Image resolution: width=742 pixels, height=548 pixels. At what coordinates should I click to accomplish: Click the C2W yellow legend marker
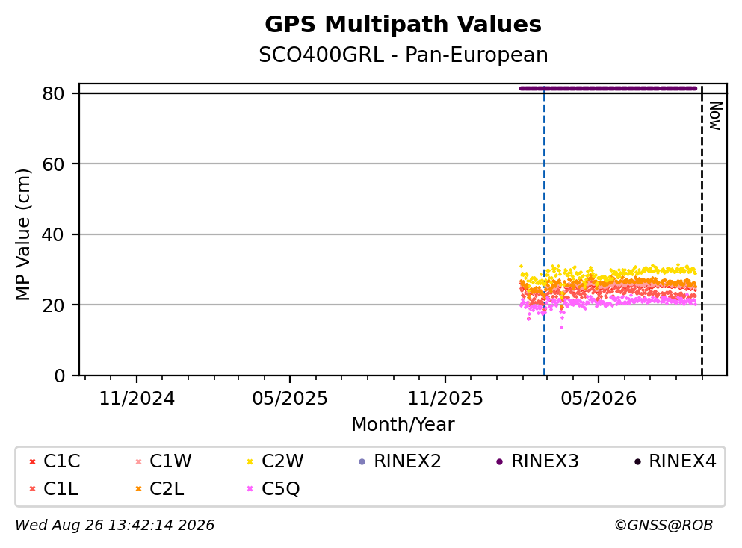tap(250, 462)
